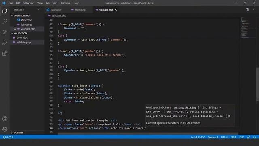Place cursor on function test_input line
This screenshot has height=146, width=259.
click(x=81, y=86)
